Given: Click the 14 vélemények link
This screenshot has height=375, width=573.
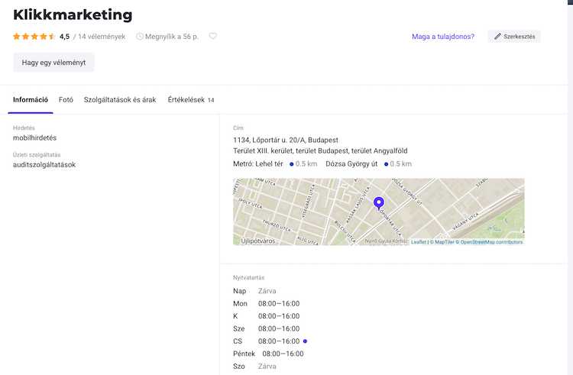Looking at the screenshot, I should [102, 37].
